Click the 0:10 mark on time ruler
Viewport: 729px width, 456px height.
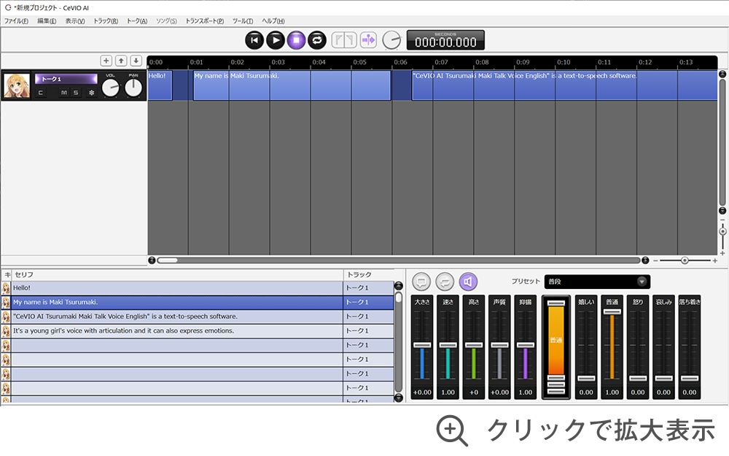click(564, 62)
